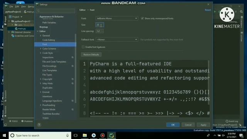Open the Task View taskbar icon
The height and width of the screenshot is (139, 247).
[76, 136]
